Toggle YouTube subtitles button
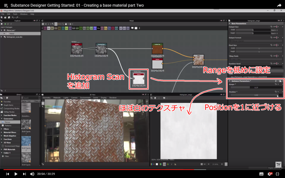The width and height of the screenshot is (285, 178). point(261,174)
